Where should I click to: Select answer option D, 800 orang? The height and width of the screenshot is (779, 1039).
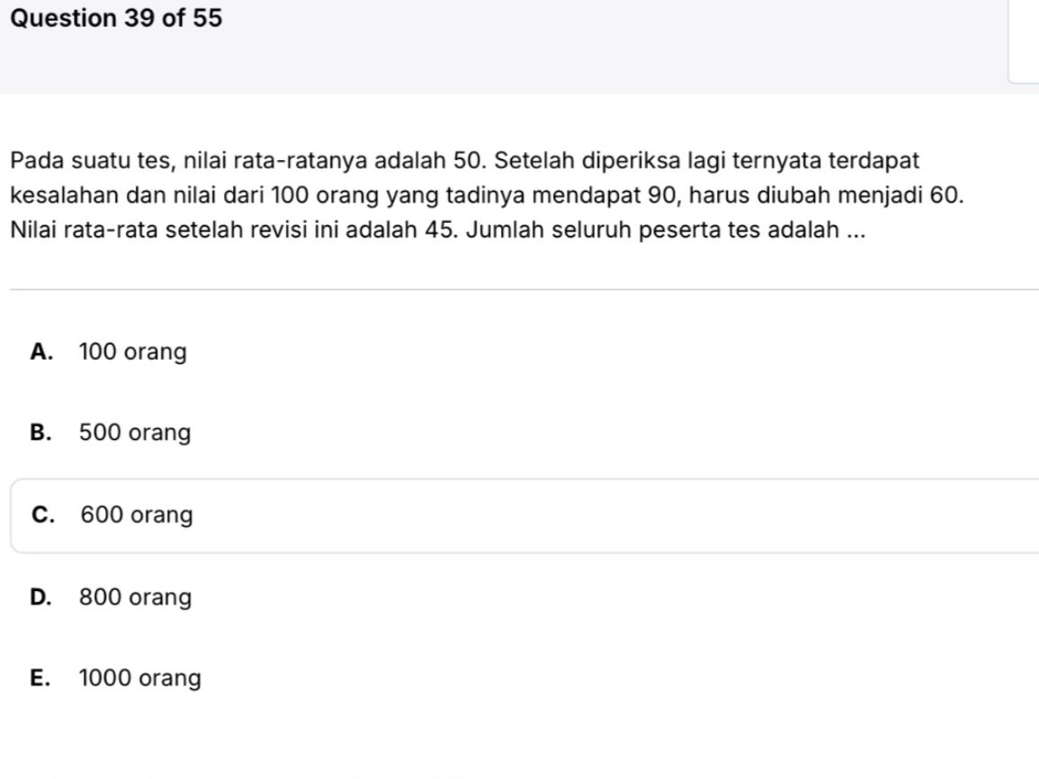click(136, 597)
